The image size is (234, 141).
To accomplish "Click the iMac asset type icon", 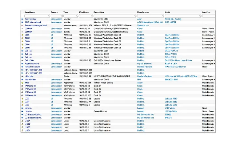I will pos(22,83).
